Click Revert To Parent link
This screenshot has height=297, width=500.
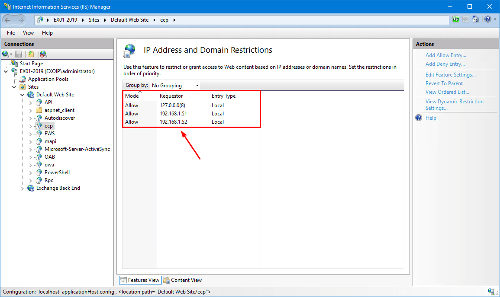444,83
